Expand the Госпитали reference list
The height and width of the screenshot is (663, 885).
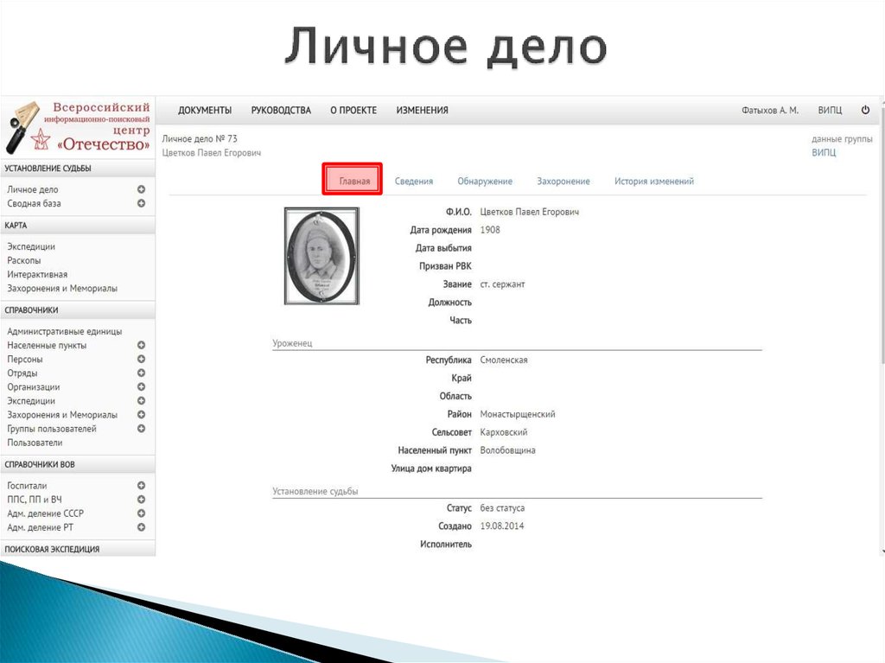(140, 485)
